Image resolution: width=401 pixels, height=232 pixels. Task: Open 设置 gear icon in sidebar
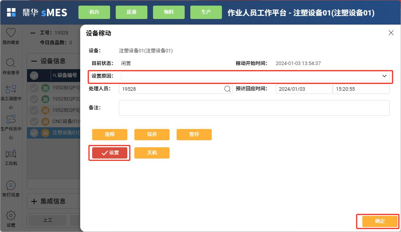click(11, 215)
